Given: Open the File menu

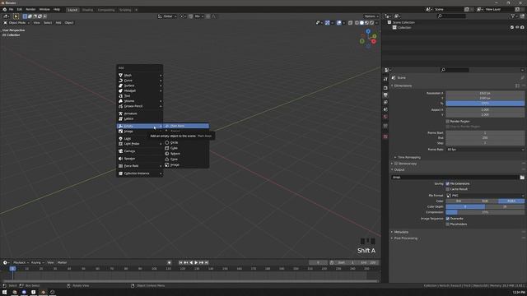Looking at the screenshot, I should tap(11, 9).
